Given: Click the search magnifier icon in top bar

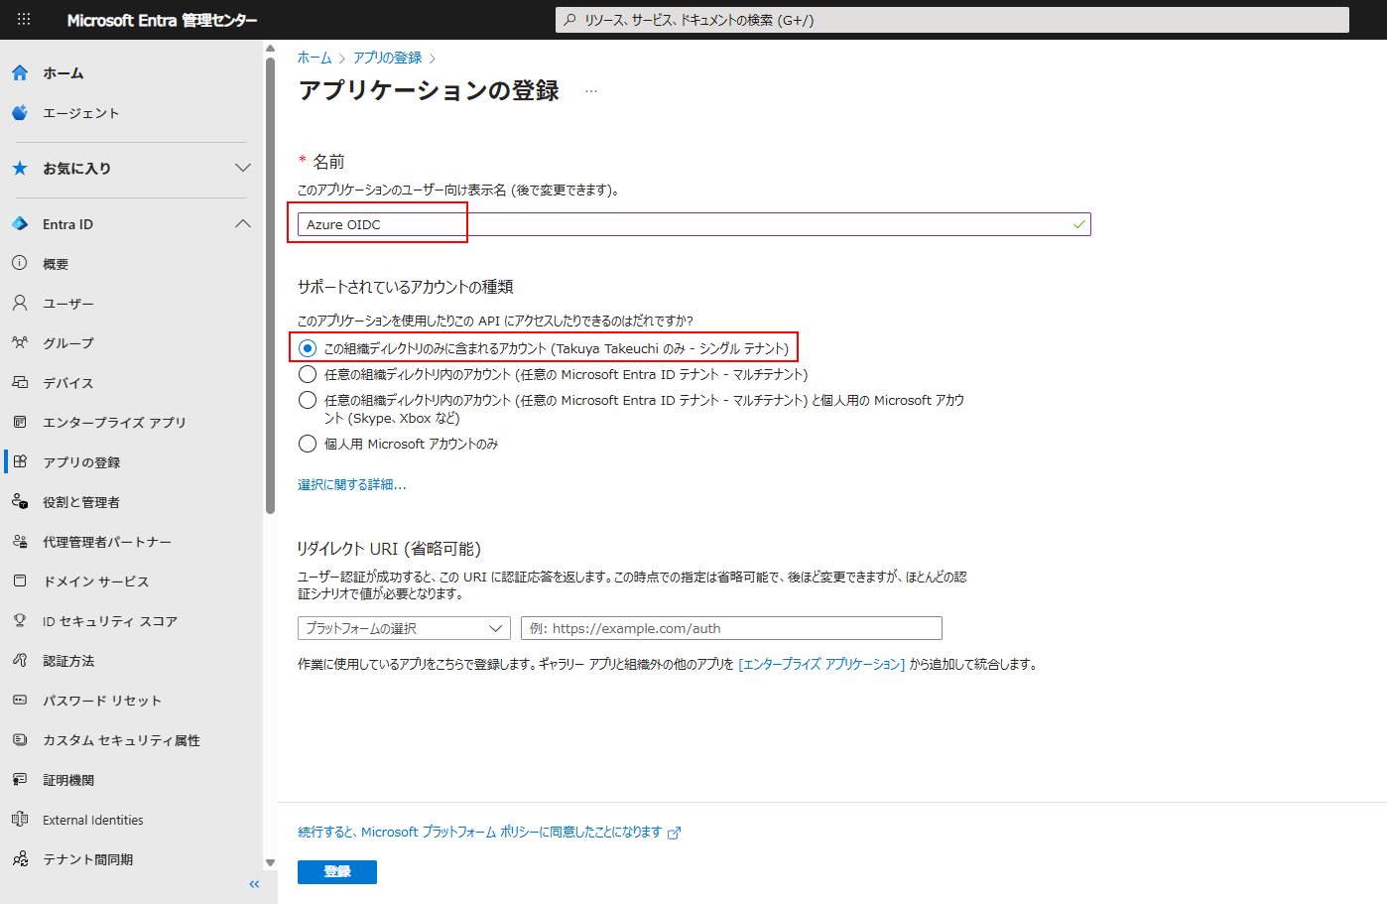Looking at the screenshot, I should pos(569,20).
